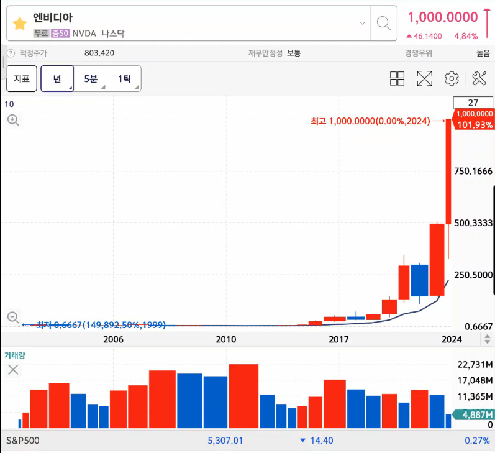This screenshot has width=495, height=453.
Task: Select the 년 yearly period tab
Action: 57,79
